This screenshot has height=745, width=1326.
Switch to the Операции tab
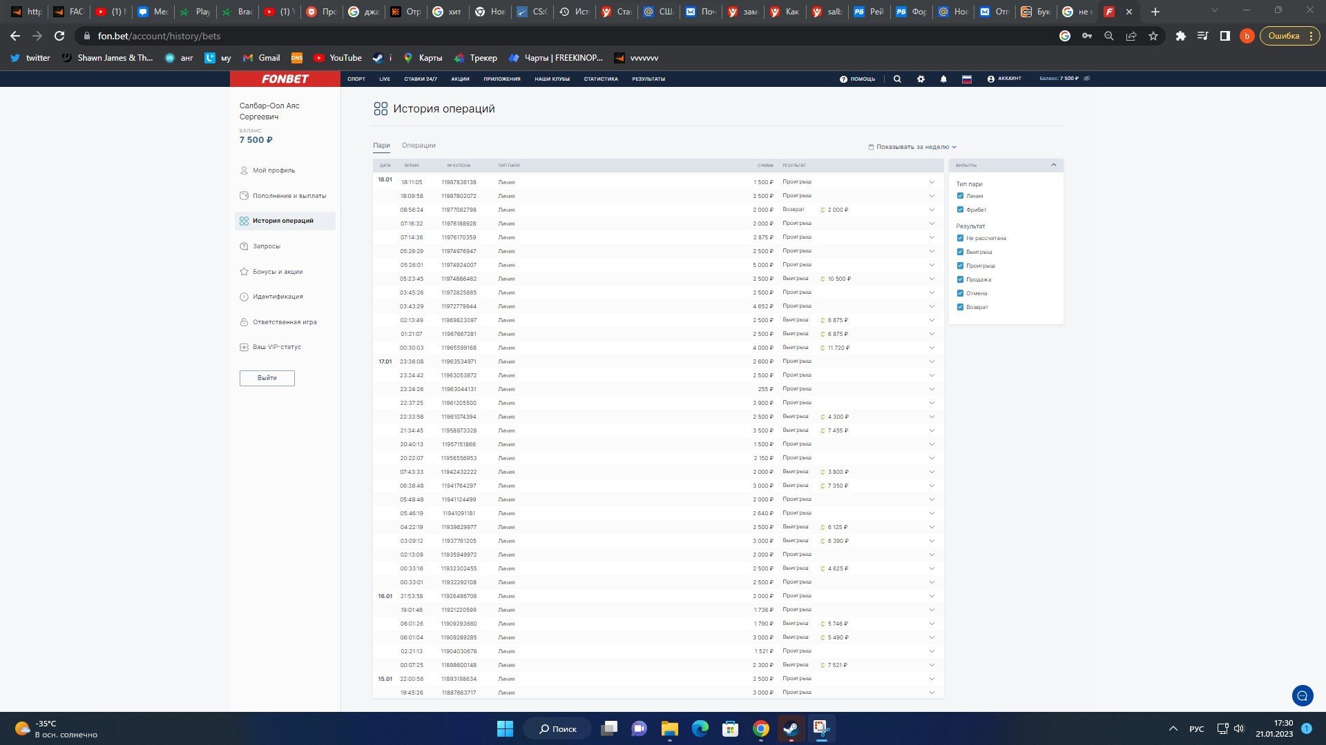point(419,146)
